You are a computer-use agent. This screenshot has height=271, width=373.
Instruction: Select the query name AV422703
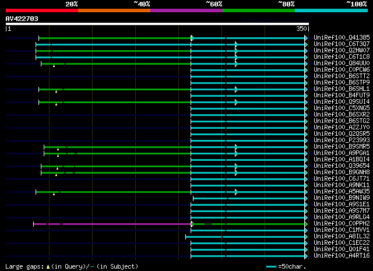click(x=22, y=19)
